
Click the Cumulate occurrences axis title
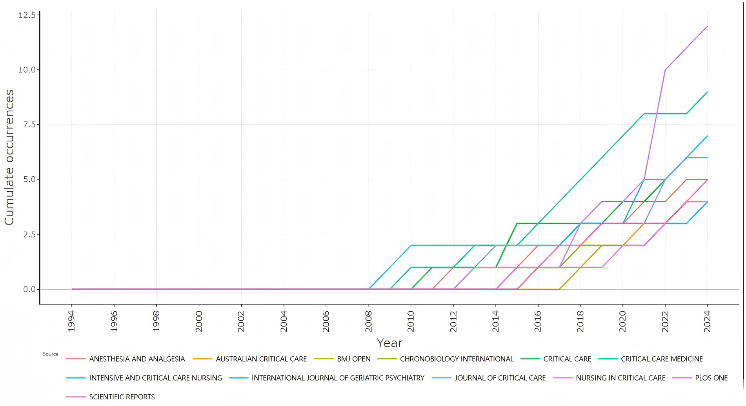[x=9, y=157]
